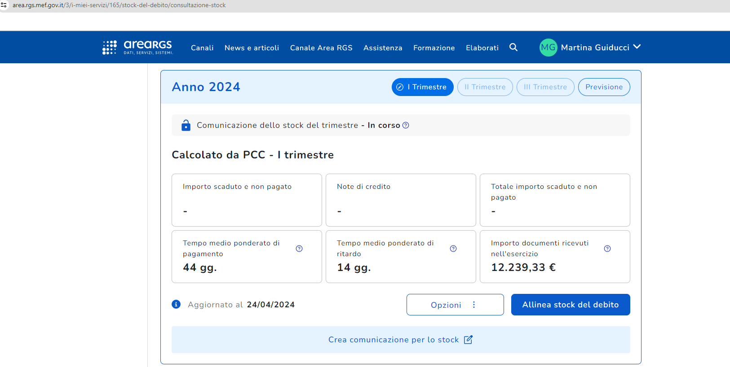Click the blue padlock icon
Viewport: 730px width, 367px height.
186,125
